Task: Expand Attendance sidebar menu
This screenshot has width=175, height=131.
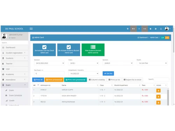Action: [x=14, y=80]
